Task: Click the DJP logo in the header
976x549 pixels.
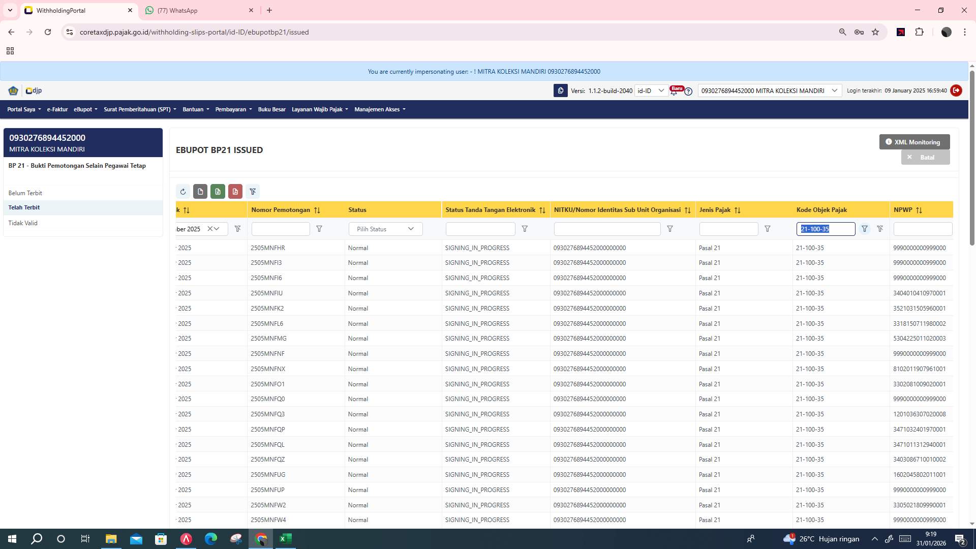Action: (33, 90)
